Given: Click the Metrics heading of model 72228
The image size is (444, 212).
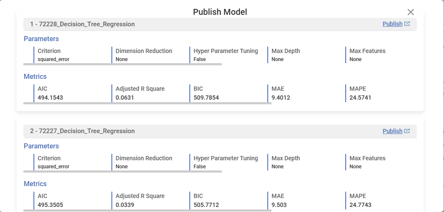Looking at the screenshot, I should [x=35, y=77].
